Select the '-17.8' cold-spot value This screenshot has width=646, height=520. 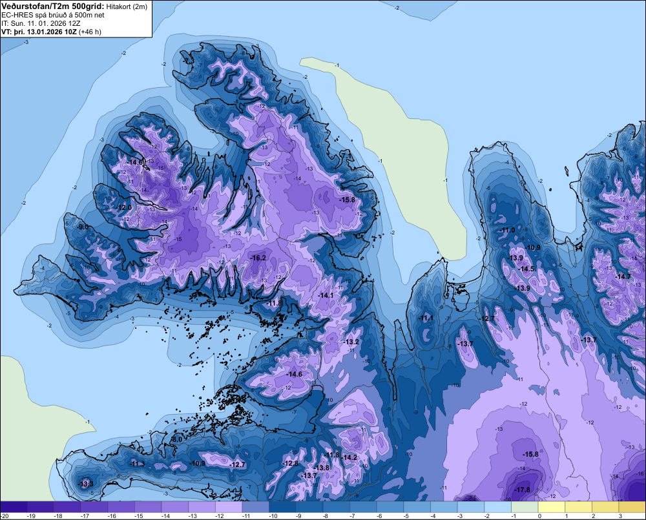pos(523,490)
